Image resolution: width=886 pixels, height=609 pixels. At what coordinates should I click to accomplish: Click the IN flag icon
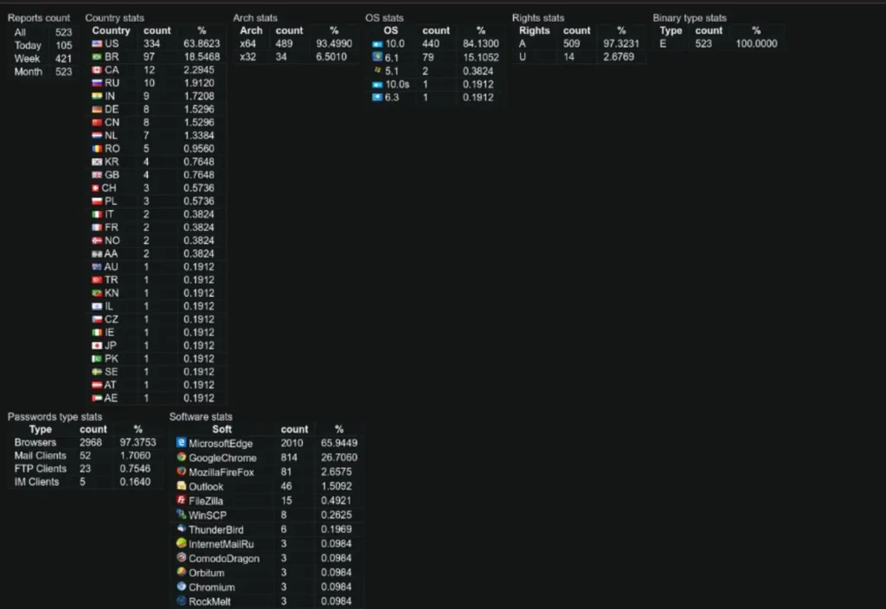97,96
